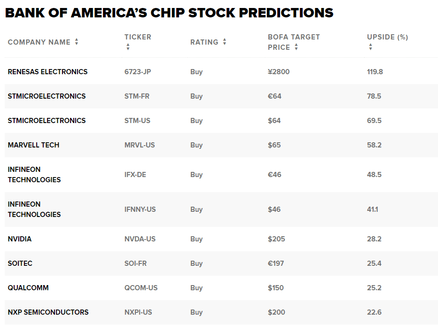
Task: Click the NXP Semiconductors company name
Action: click(48, 312)
